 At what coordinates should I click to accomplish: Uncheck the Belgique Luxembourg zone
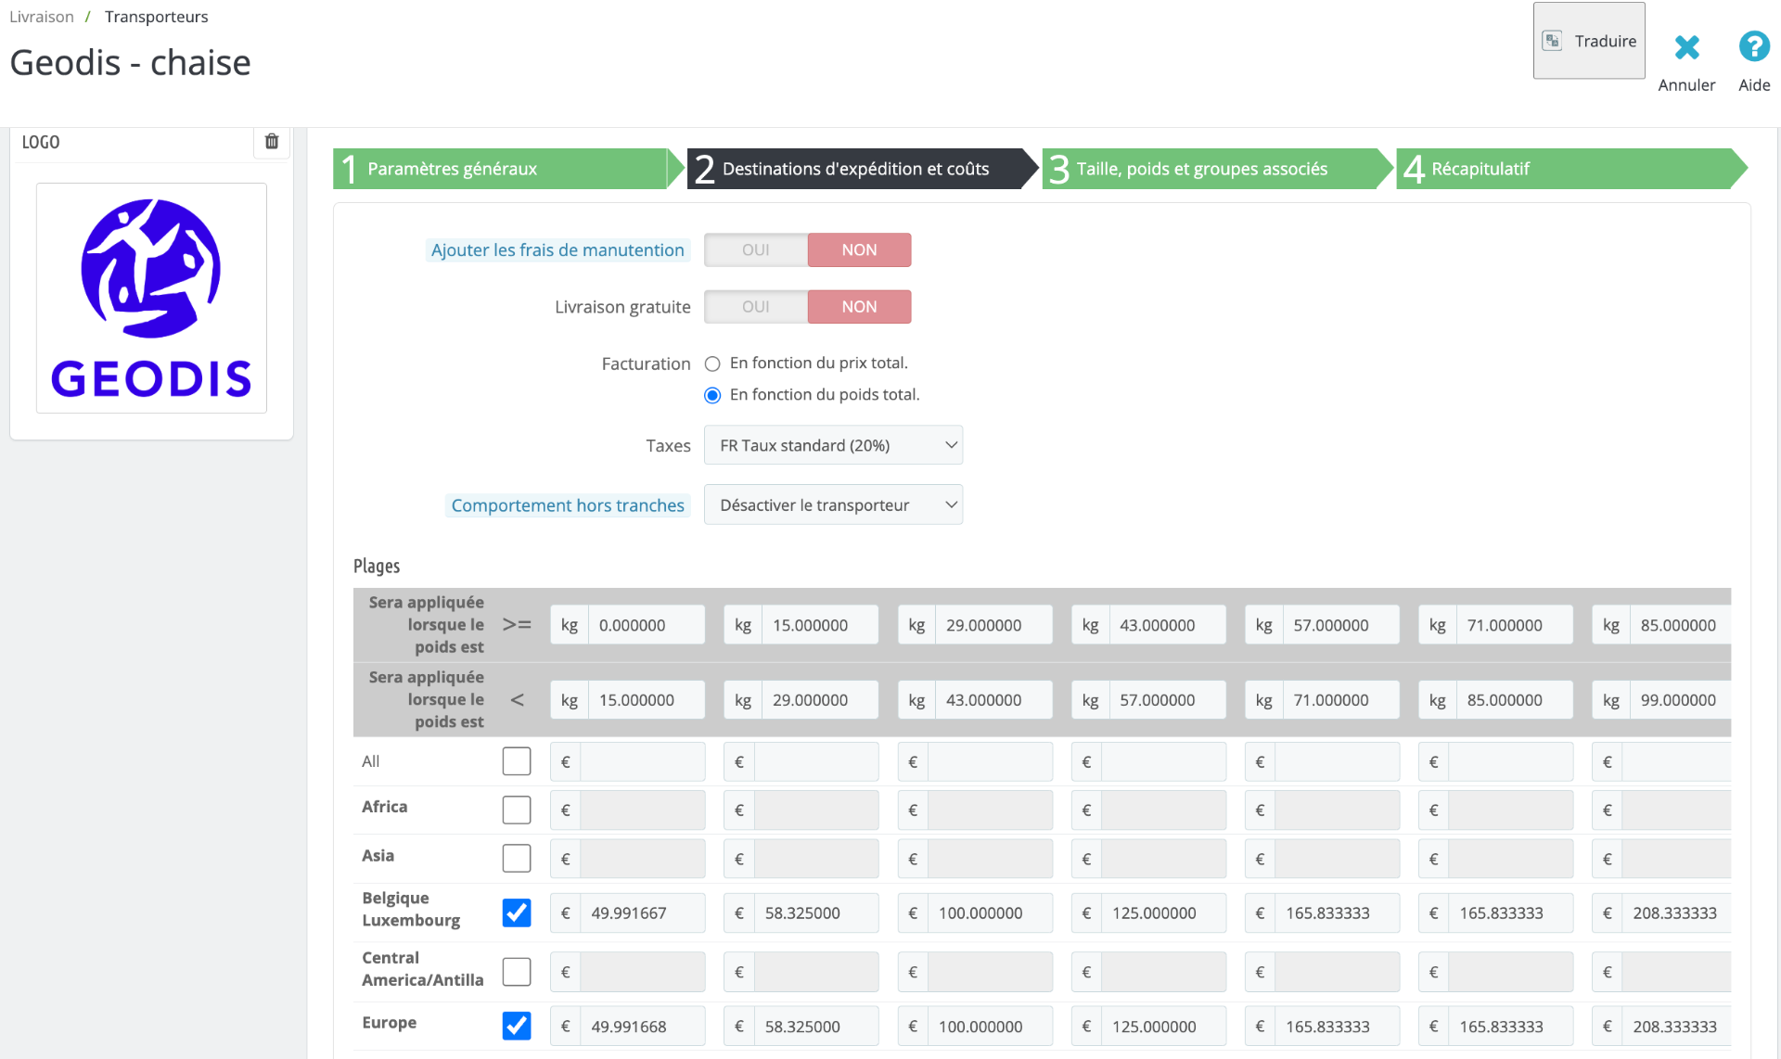(x=517, y=912)
